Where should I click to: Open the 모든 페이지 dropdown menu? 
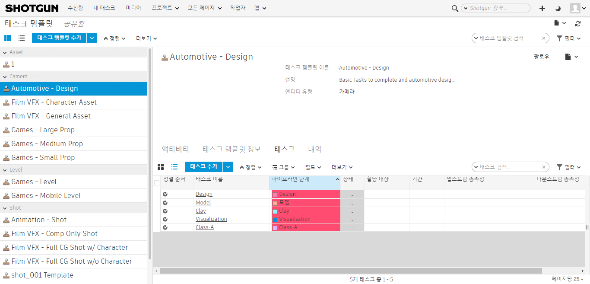coord(205,8)
